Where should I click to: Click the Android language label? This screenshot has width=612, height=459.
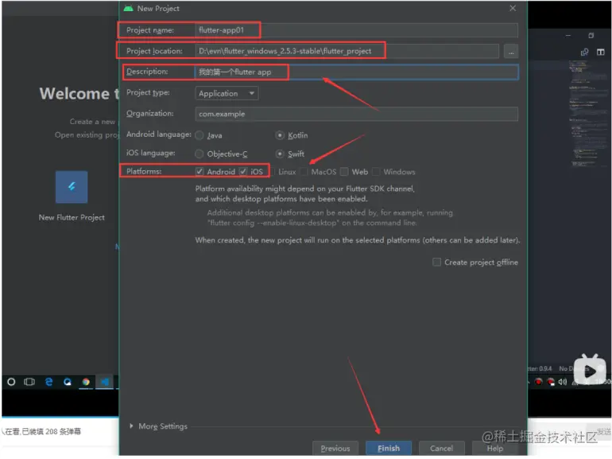tap(158, 134)
